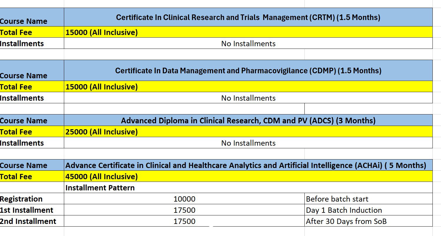Image resolution: width=441 pixels, height=236 pixels.
Task: Select the Day 1 Batch Induction cell
Action: 344,210
